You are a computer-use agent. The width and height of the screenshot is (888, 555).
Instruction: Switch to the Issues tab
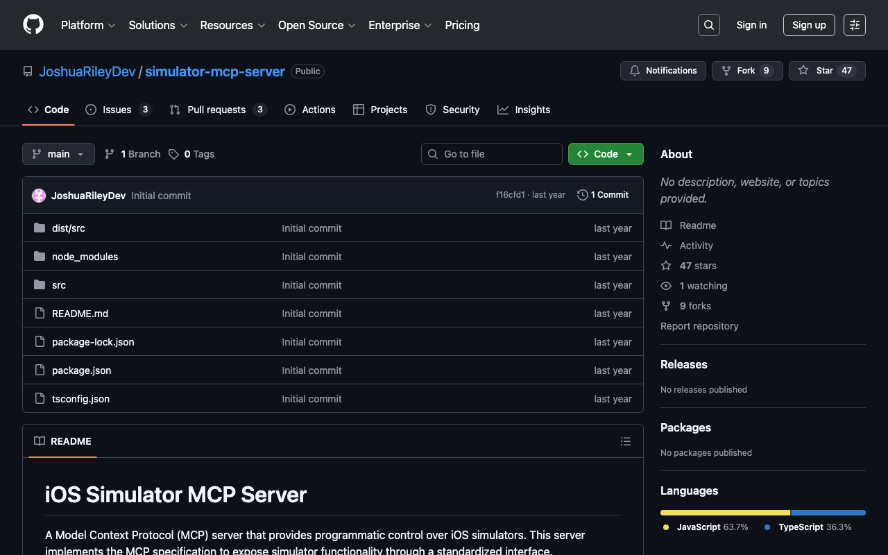tap(117, 110)
